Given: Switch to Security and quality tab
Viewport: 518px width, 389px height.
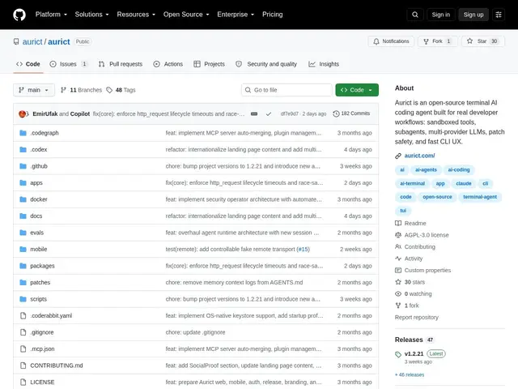Looking at the screenshot, I should click(x=266, y=64).
